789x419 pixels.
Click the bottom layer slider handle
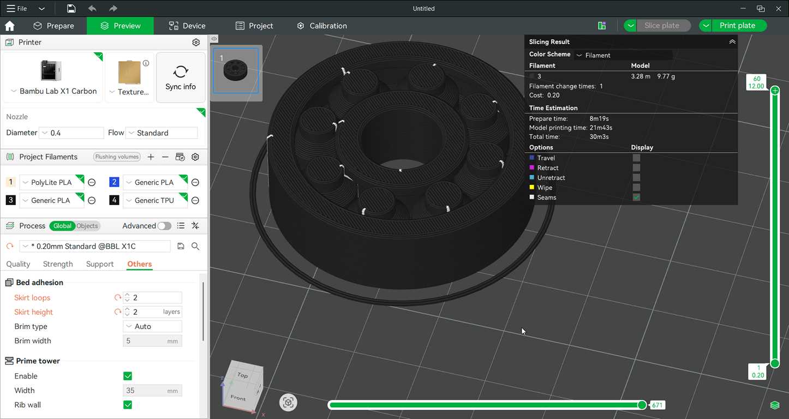775,363
